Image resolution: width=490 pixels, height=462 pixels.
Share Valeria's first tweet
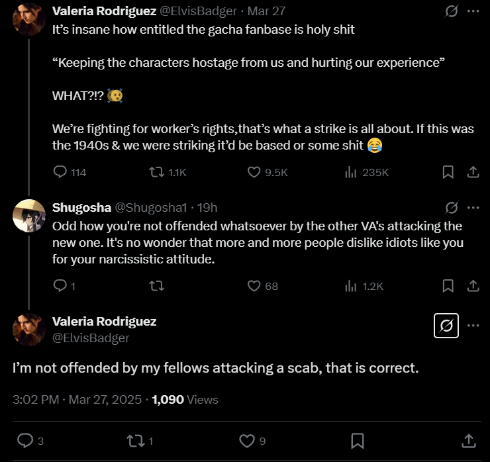tap(473, 172)
